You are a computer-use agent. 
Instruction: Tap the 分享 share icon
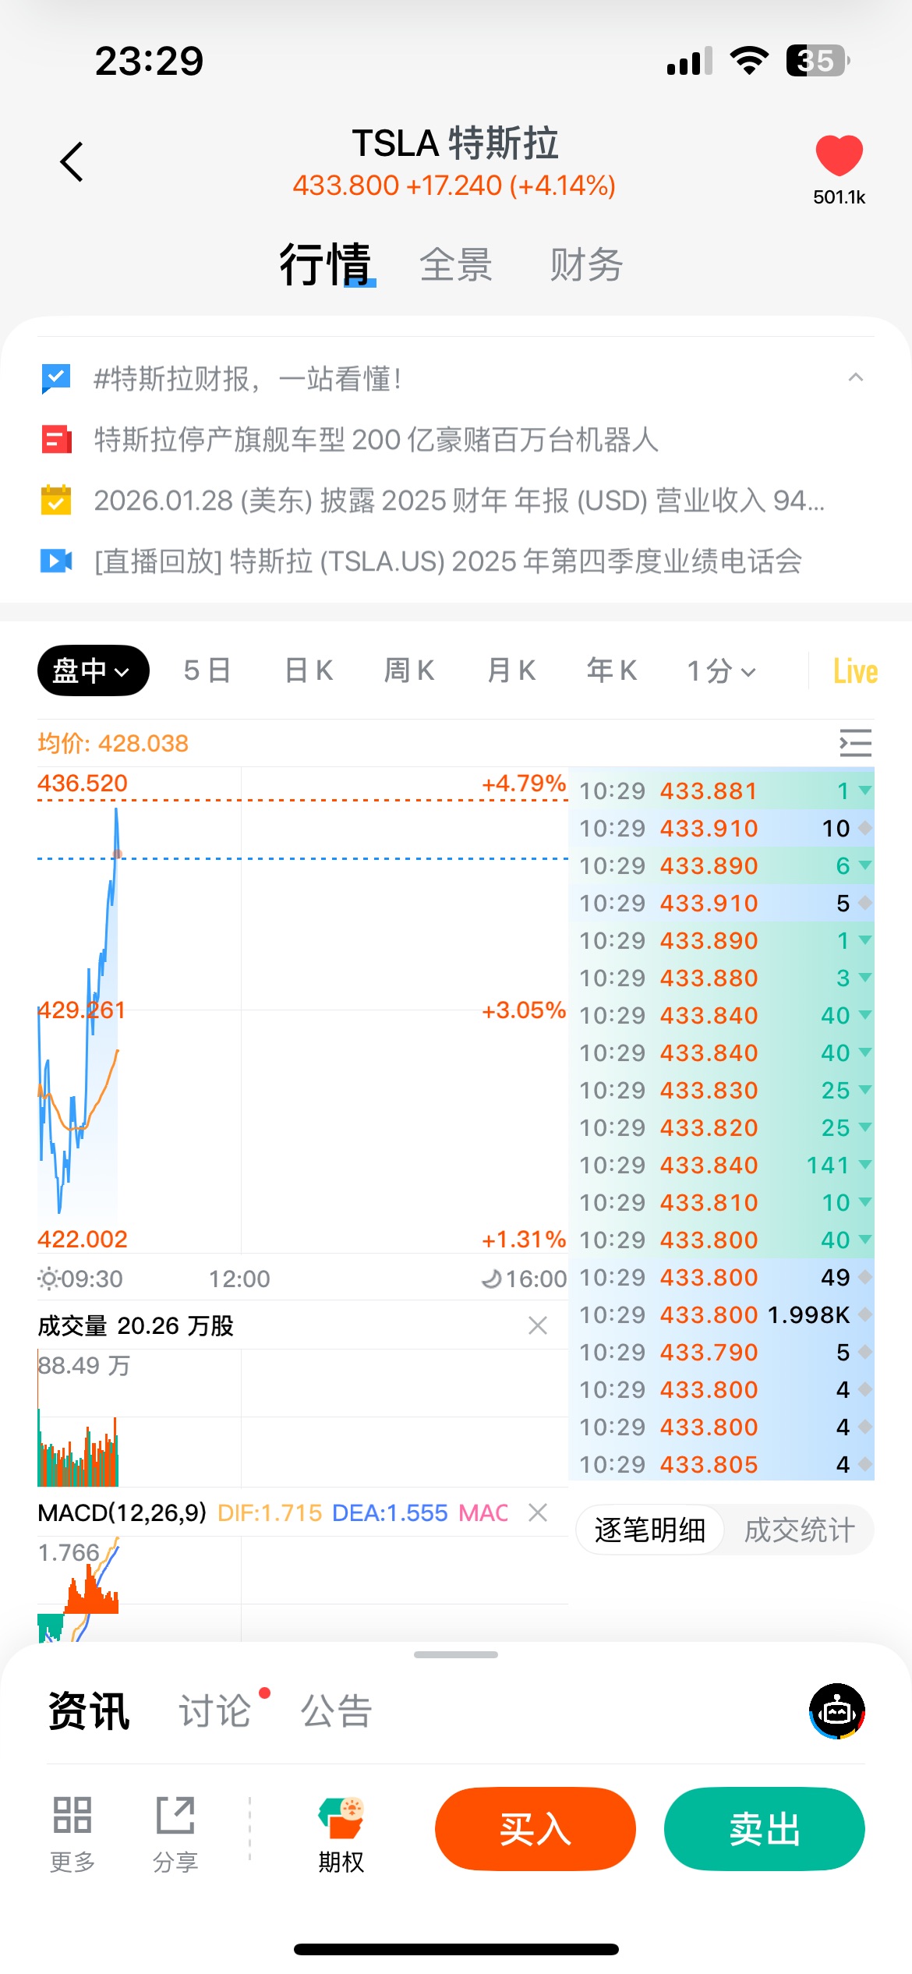(175, 1816)
